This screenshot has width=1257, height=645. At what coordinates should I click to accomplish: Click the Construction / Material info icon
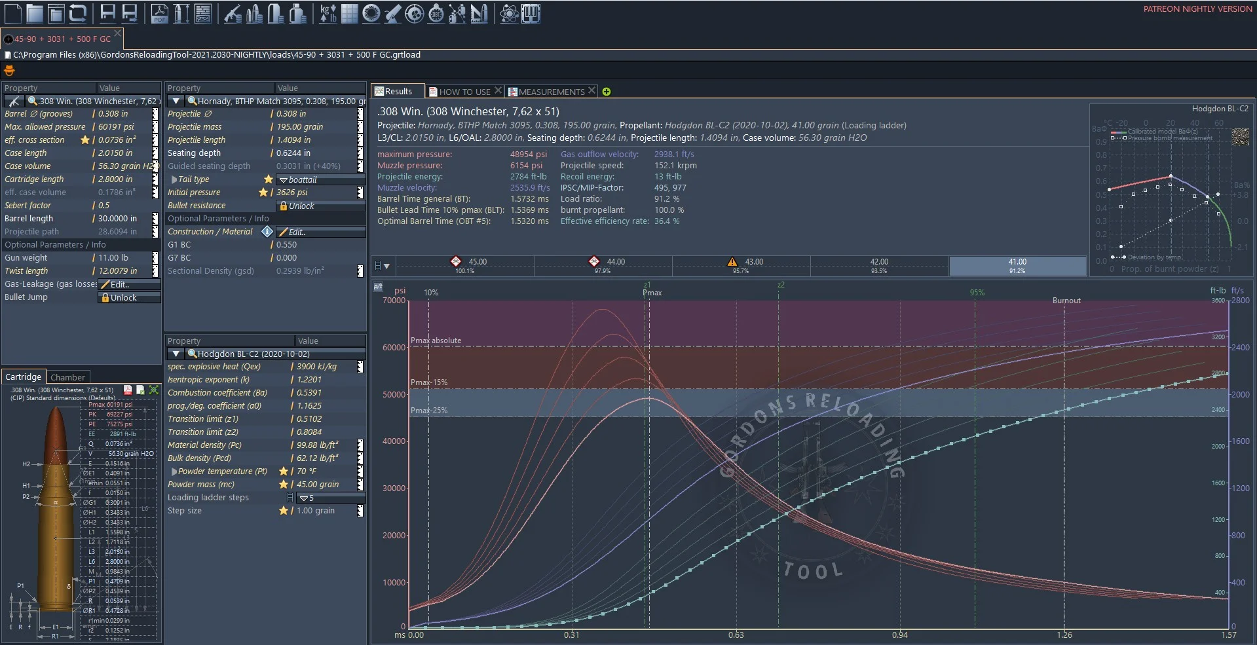[x=267, y=231]
